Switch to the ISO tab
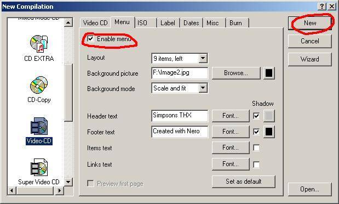Viewport: 339px width, 204px height. tap(145, 22)
